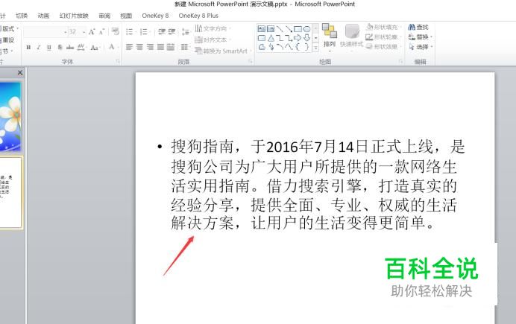Select straight line shape
Image resolution: width=516 pixels, height=324 pixels.
[280, 29]
